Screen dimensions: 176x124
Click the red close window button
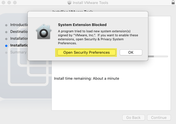click(x=3, y=3)
